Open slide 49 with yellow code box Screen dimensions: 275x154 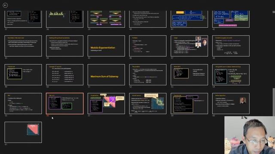click(x=23, y=75)
